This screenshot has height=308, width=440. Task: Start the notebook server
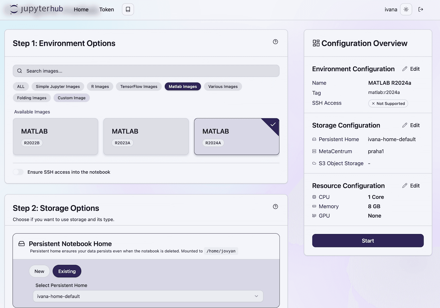click(x=368, y=241)
